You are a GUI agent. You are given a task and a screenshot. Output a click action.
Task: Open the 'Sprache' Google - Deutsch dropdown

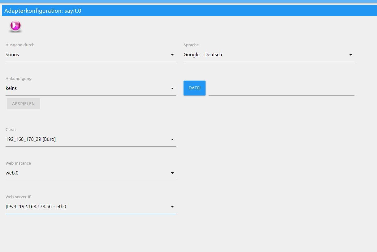pos(269,55)
